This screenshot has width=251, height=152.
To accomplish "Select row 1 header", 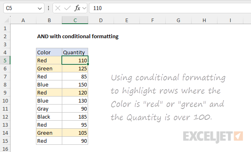I will [x=5, y=29].
